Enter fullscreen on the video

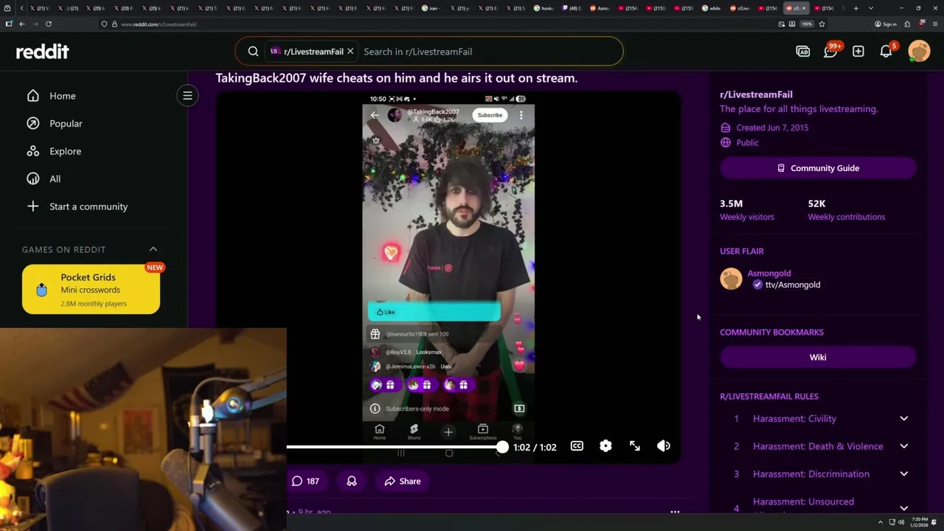click(x=634, y=446)
